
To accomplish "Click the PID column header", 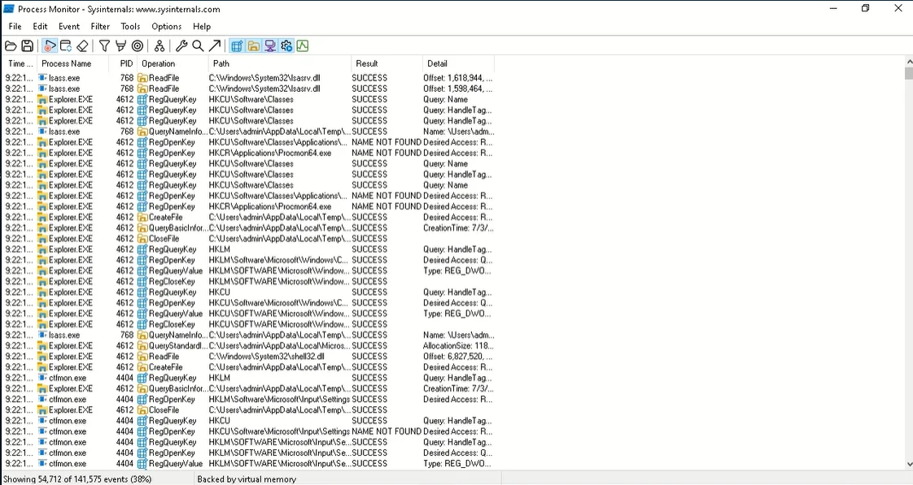I will point(123,63).
